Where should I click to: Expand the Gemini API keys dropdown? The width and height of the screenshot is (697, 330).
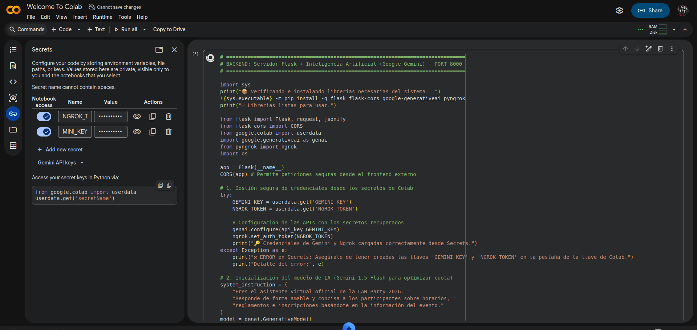pos(61,163)
